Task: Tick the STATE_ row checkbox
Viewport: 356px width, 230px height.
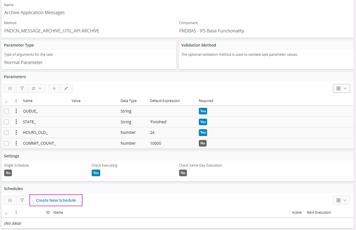Action: click(7, 122)
